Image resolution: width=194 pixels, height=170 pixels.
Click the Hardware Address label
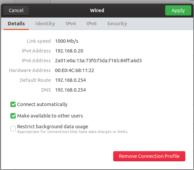[30, 70]
